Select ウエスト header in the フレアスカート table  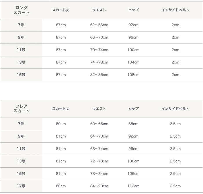pos(99,109)
